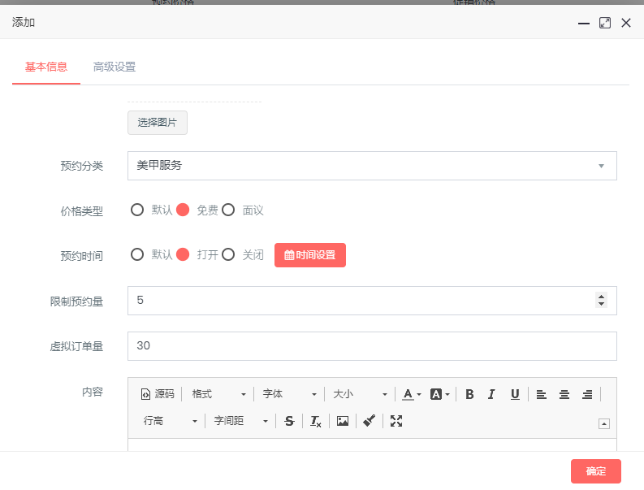This screenshot has height=490, width=644.
Task: Apply strikethrough formatting in editor
Action: tap(289, 421)
